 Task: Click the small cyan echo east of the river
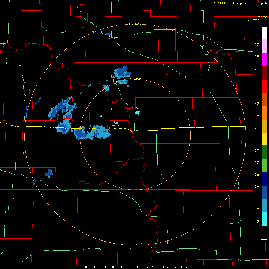137,112
